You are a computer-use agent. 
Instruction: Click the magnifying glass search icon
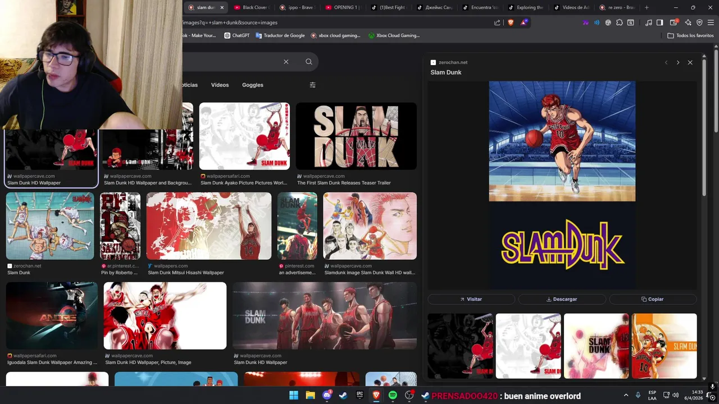tap(309, 62)
